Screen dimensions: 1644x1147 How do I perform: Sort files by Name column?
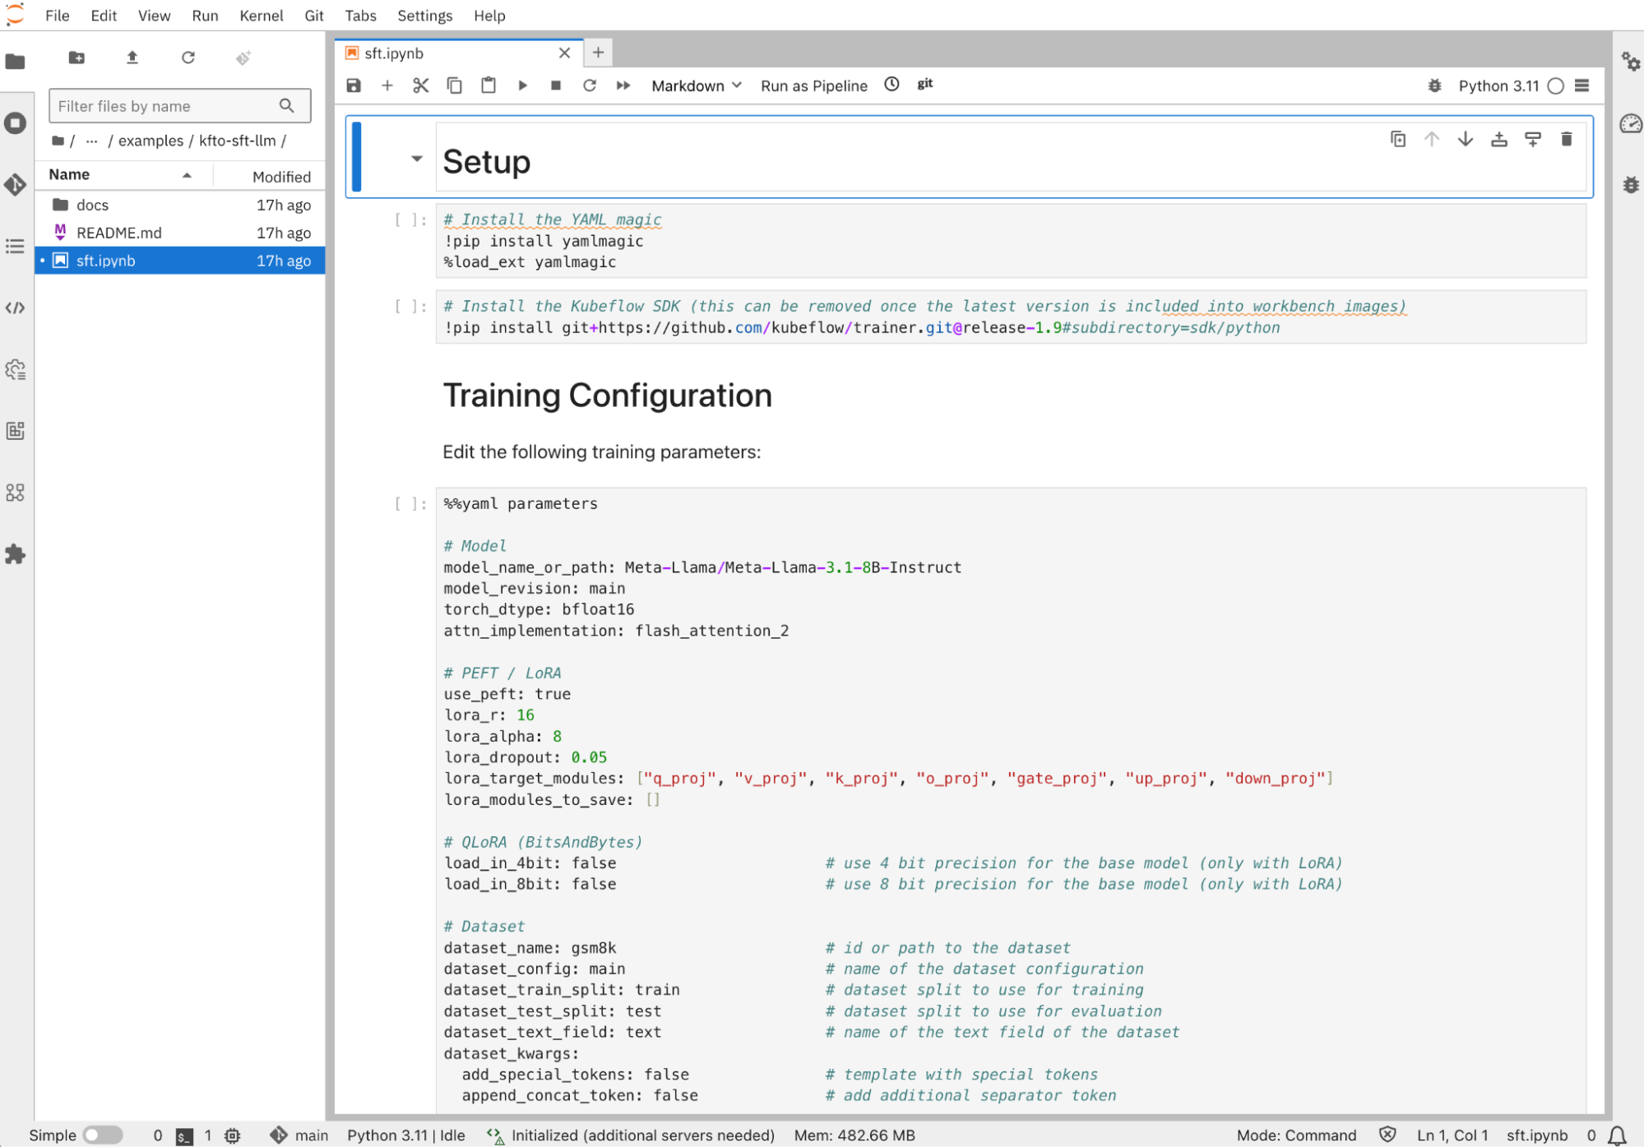tap(69, 174)
